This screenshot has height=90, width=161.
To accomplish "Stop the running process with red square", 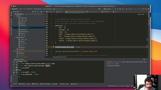I will click(x=126, y=9).
